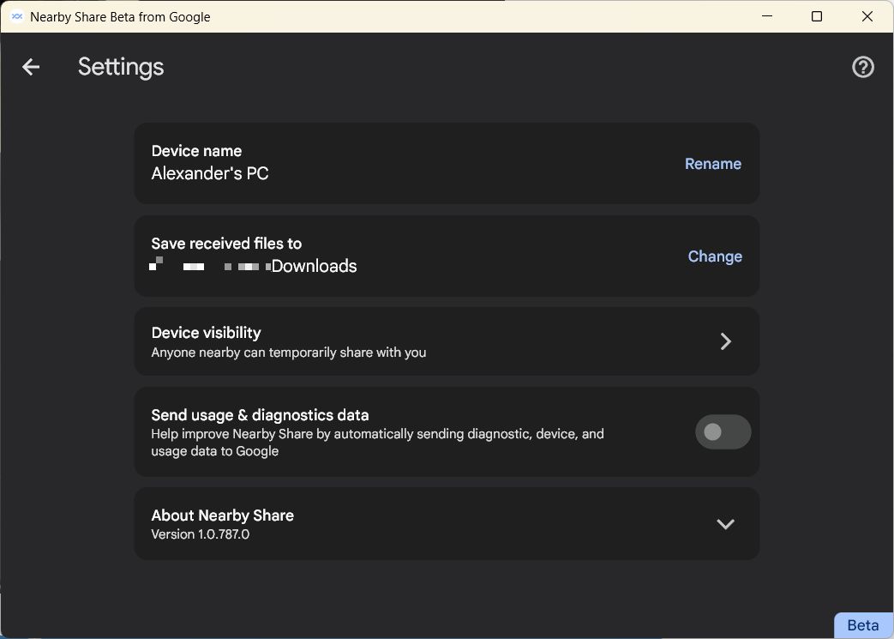Image resolution: width=894 pixels, height=639 pixels.
Task: Click the Nearby Share Beta title bar text
Action: point(119,16)
